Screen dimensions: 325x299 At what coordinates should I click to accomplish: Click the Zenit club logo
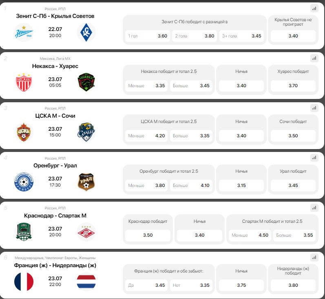coord(24,33)
